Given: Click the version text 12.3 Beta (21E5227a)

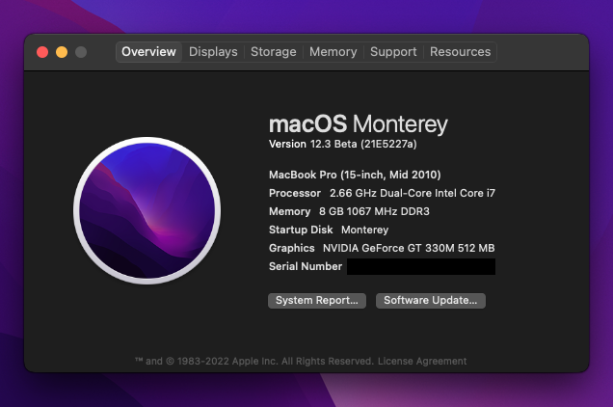Looking at the screenshot, I should point(363,144).
